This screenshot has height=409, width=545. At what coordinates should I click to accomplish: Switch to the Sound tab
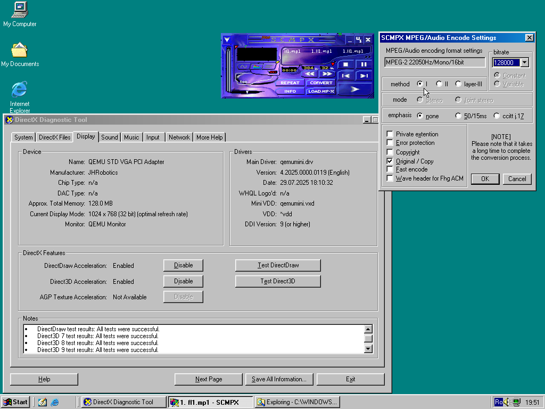110,137
